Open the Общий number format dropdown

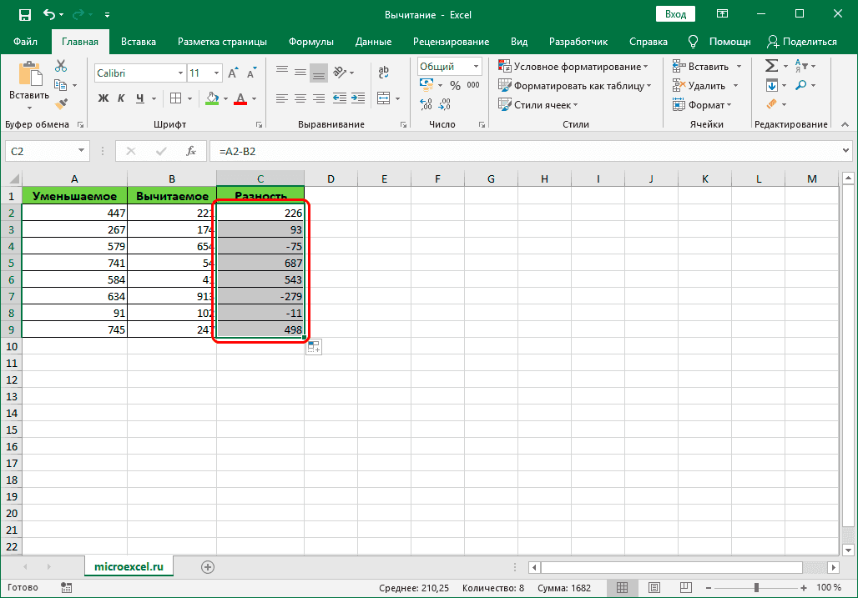tap(476, 66)
